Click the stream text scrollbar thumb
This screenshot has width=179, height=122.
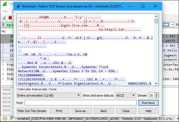pyautogui.click(x=156, y=21)
